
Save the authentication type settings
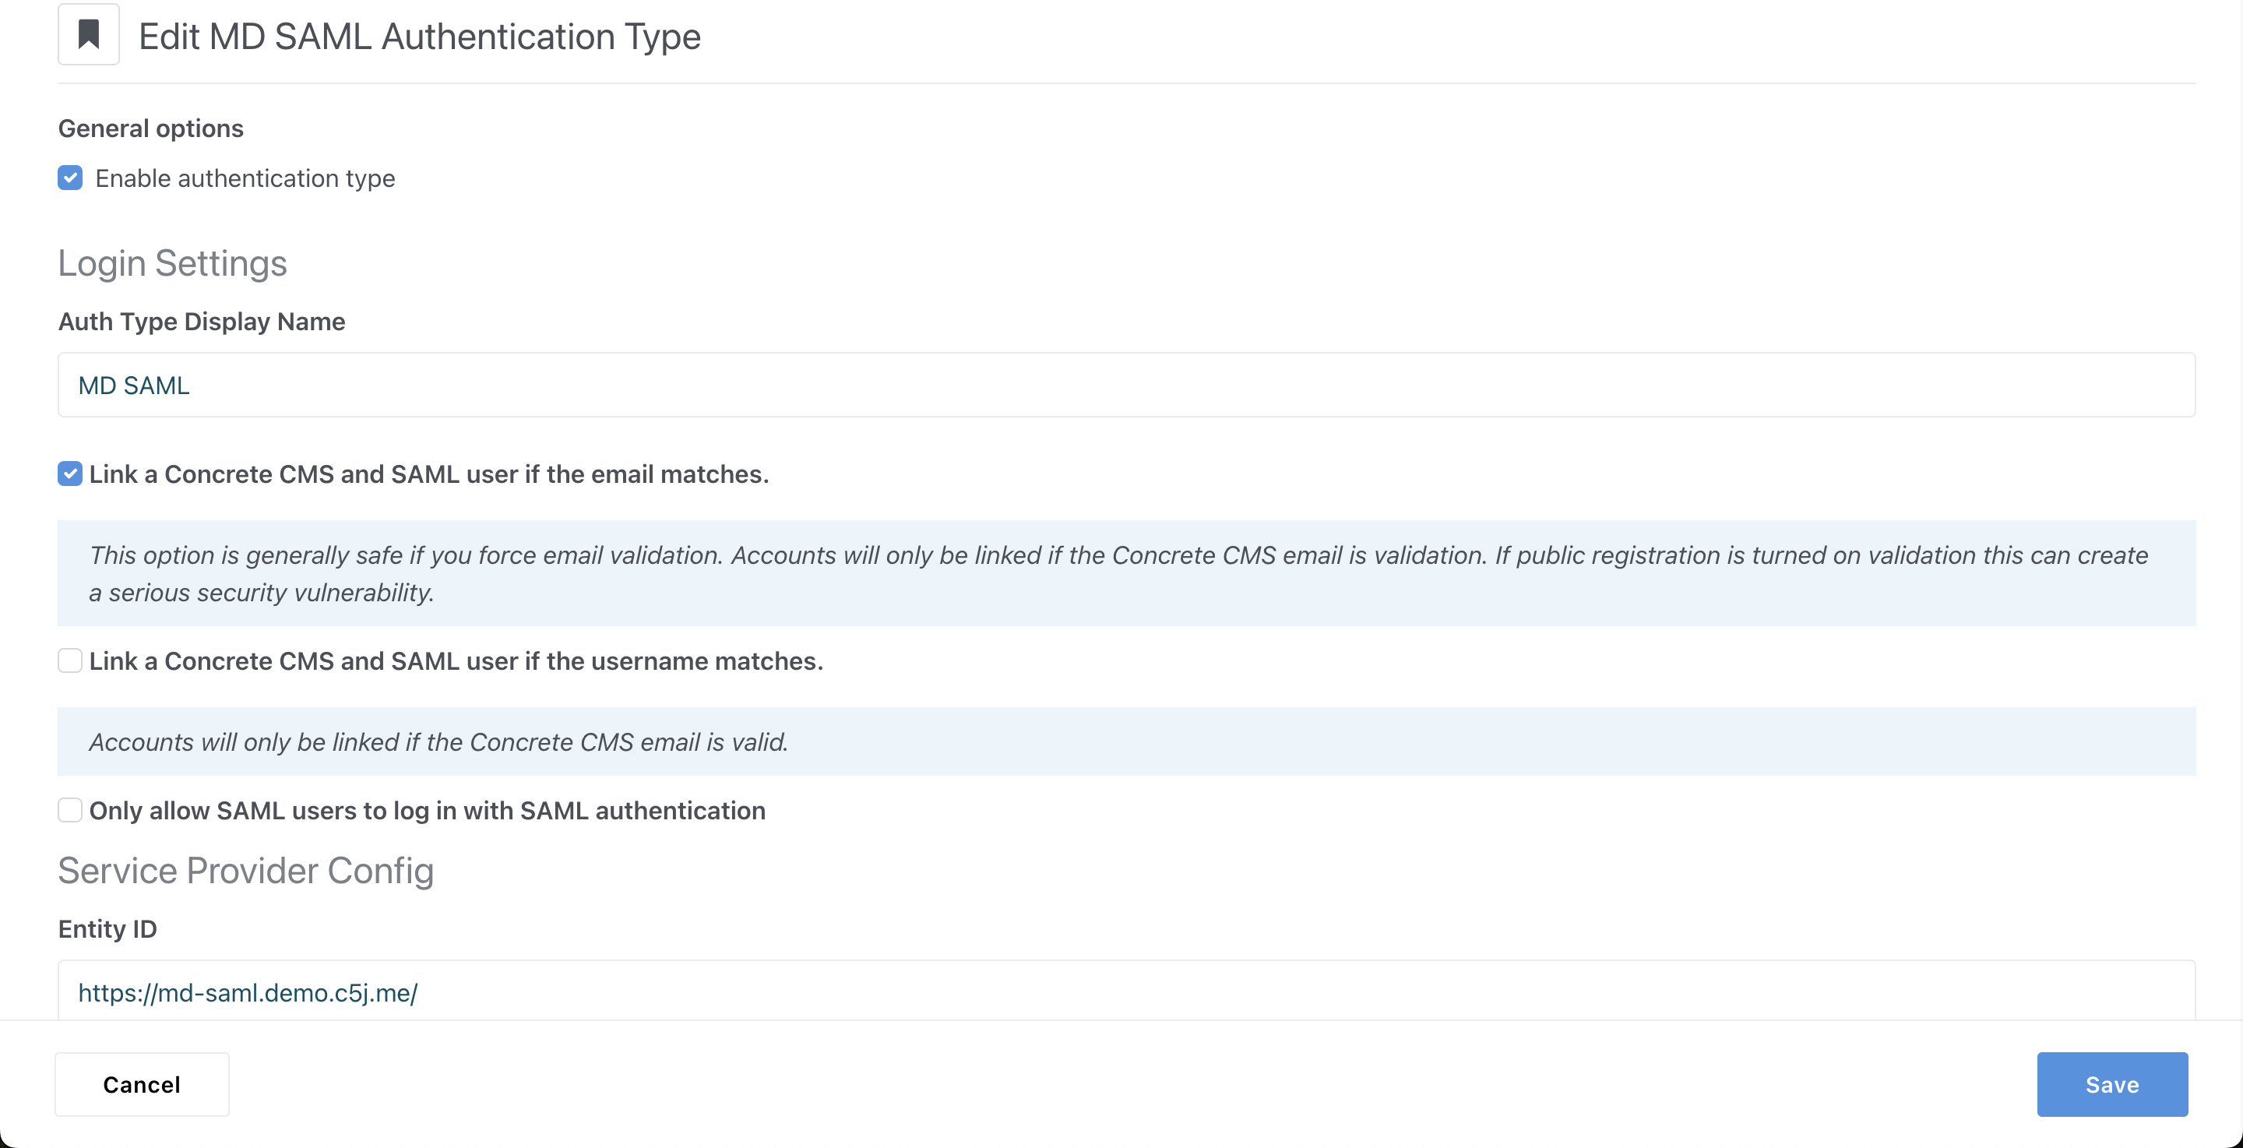(x=2111, y=1084)
